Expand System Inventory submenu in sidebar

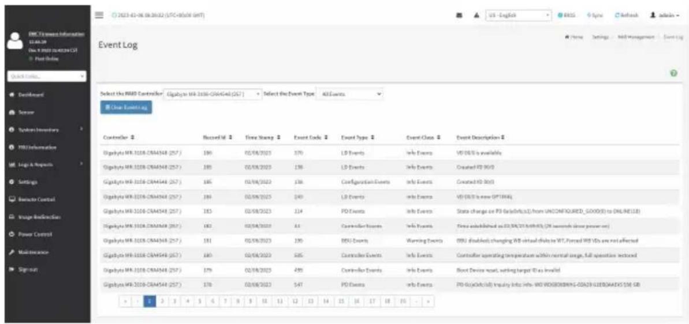pos(45,130)
